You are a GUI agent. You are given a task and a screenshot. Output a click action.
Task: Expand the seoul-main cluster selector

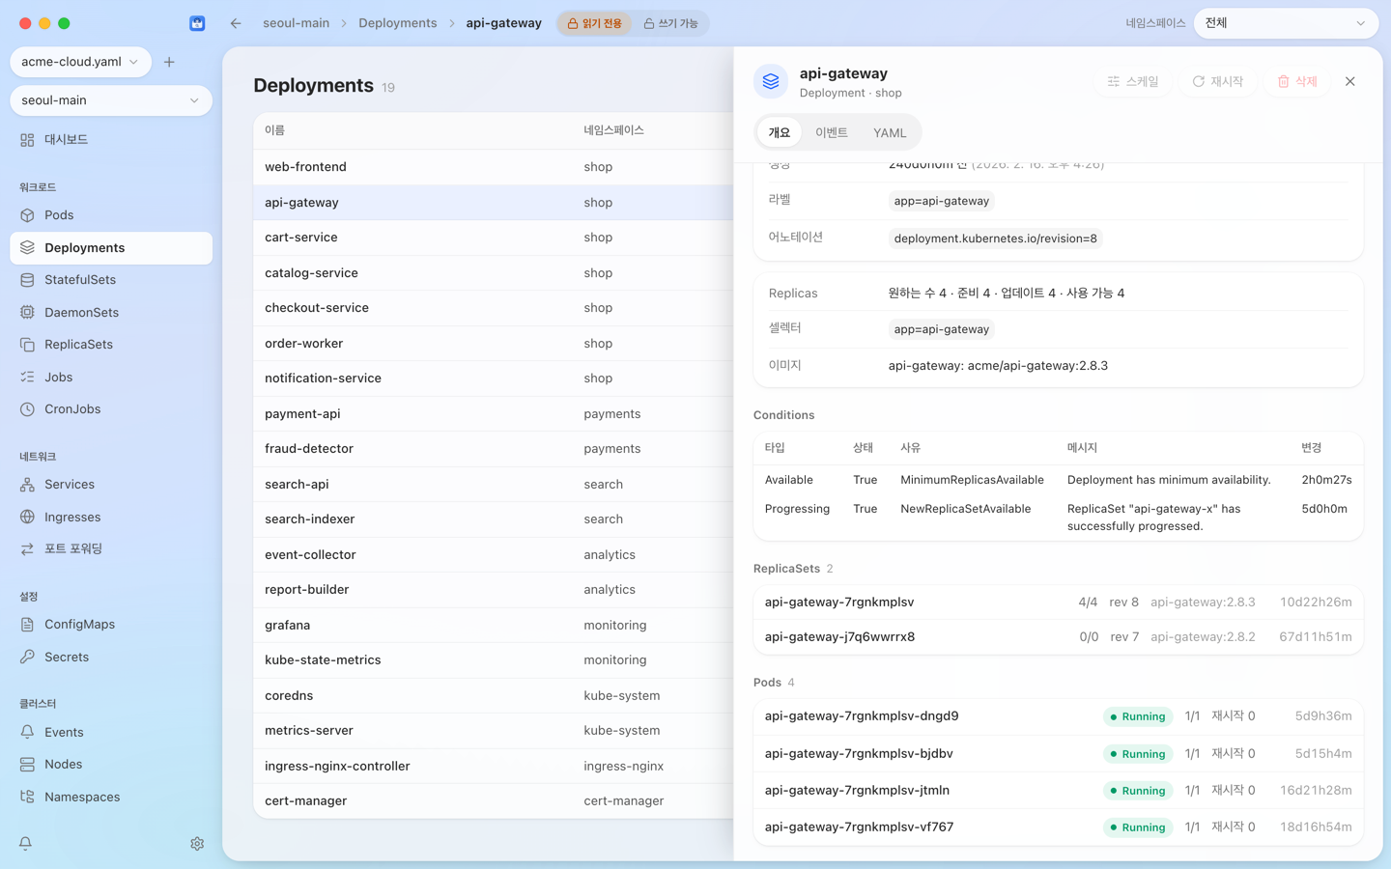coord(111,100)
